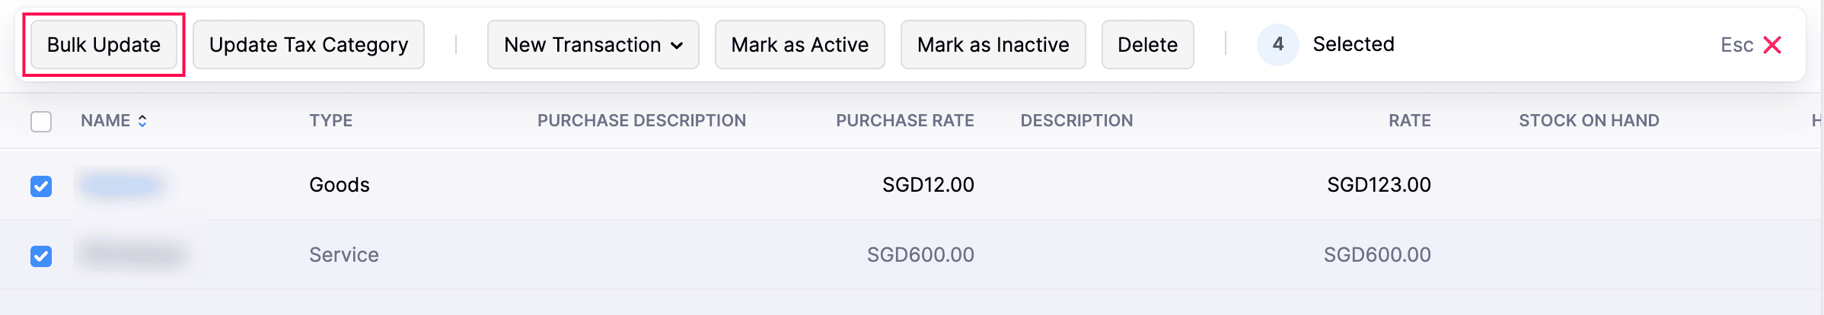Click the Name column sort arrows icon
The image size is (1824, 315).
(x=142, y=120)
